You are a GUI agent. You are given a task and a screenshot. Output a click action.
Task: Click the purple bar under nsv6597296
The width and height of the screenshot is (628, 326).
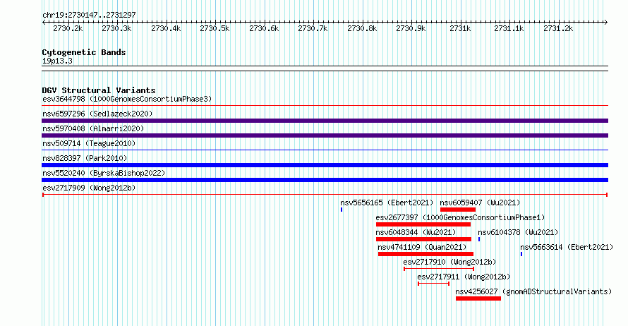pos(325,121)
